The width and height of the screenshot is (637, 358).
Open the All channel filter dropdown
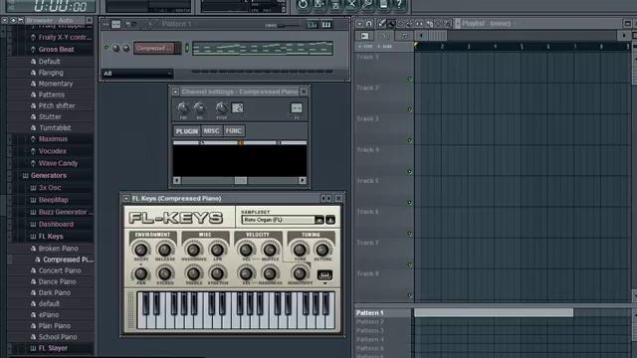tap(137, 74)
